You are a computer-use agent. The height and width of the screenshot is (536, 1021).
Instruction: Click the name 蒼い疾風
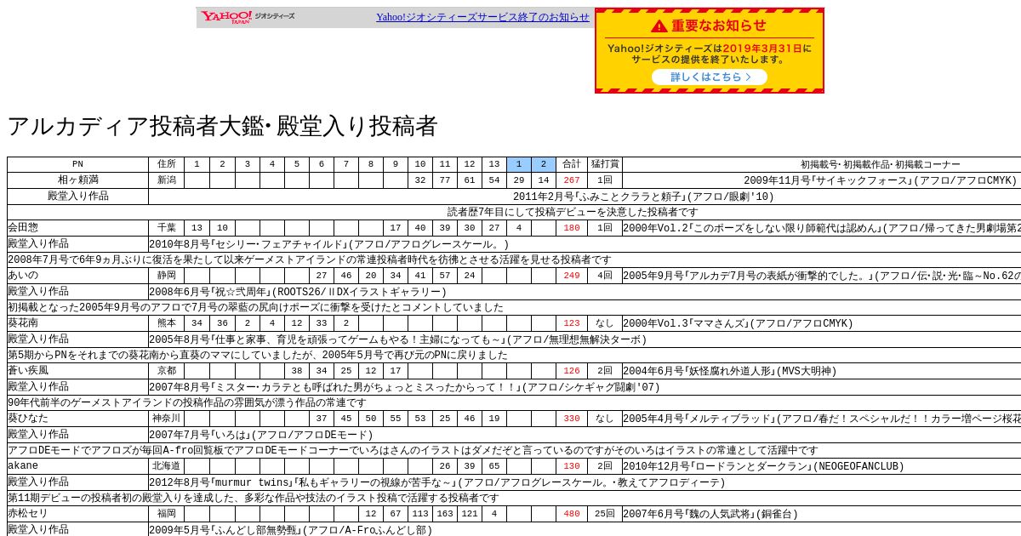pos(28,371)
